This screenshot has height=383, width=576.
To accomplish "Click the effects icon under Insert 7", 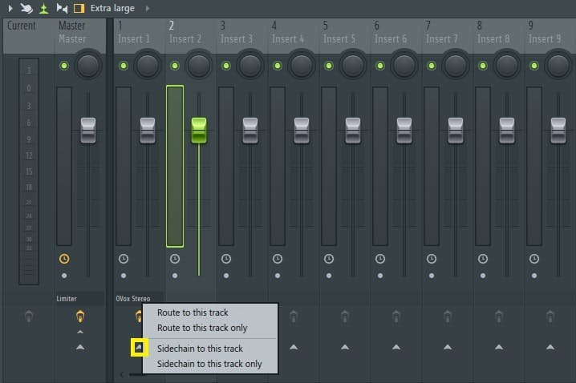I will point(448,316).
